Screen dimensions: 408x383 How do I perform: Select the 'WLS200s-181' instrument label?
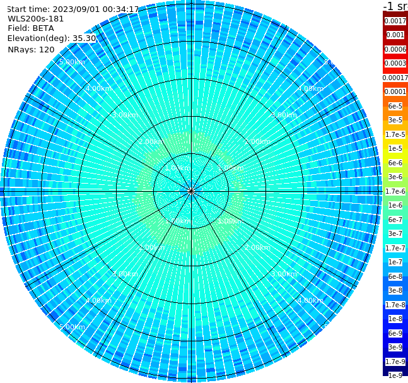[x=36, y=19]
